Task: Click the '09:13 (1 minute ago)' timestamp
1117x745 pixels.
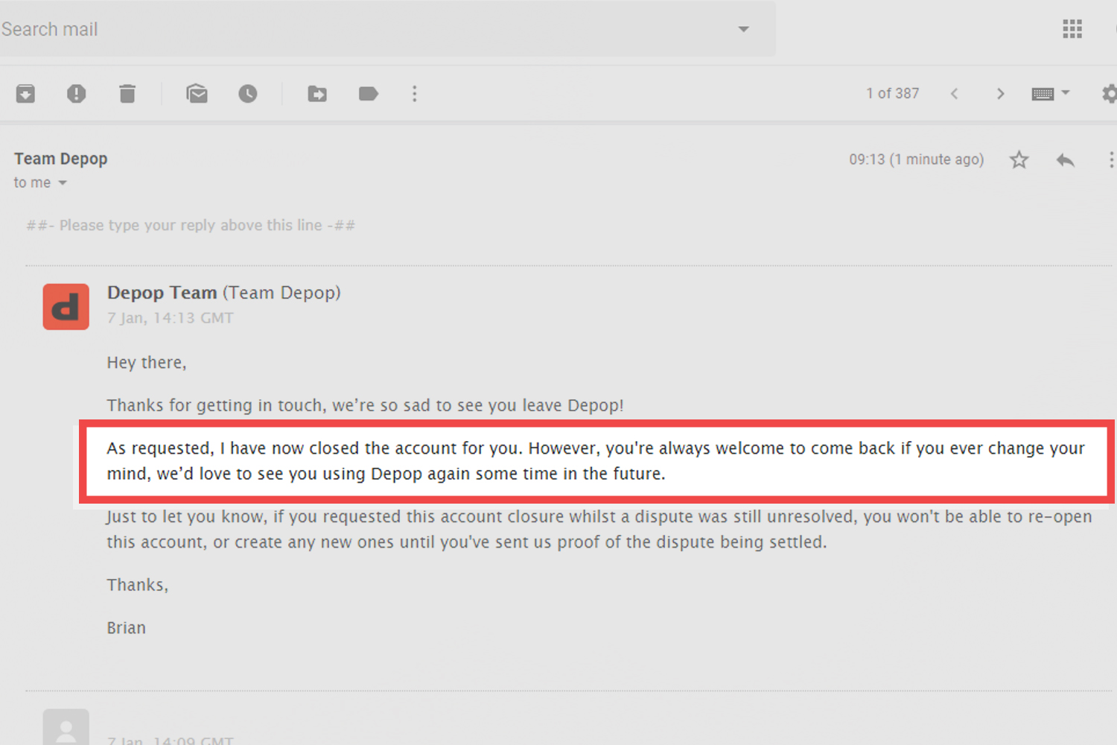Action: [x=917, y=159]
